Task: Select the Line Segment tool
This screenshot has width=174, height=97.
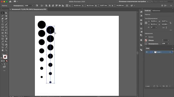Action: point(6,22)
